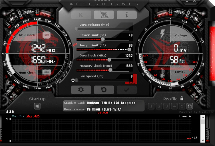Toggle fan speed Auto mode
Viewport: 215px width, 146px height.
pos(132,83)
